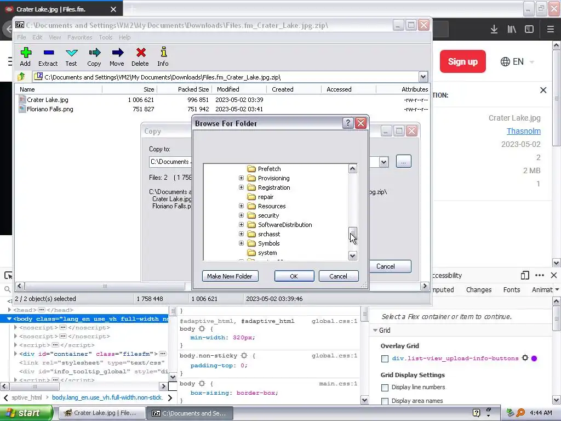Viewport: 561px width, 421px height.
Task: Click the Windows start button
Action: coord(26,413)
